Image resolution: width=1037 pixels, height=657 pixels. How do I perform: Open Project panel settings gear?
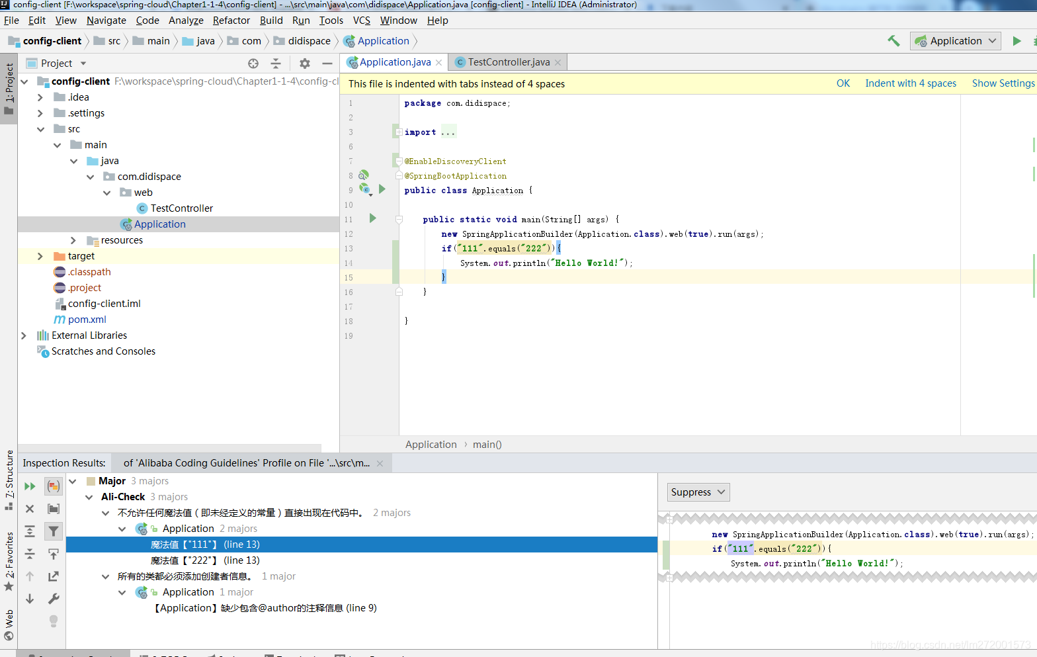click(304, 64)
